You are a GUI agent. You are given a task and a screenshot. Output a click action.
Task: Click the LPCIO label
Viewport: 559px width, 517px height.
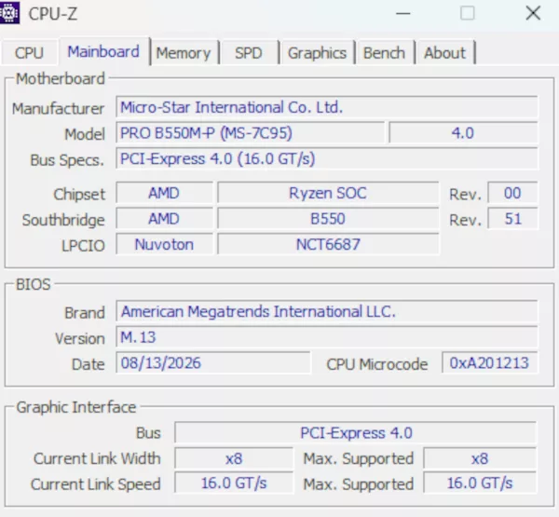(x=83, y=245)
